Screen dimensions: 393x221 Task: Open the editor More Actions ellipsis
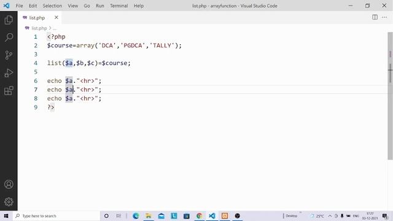point(384,17)
